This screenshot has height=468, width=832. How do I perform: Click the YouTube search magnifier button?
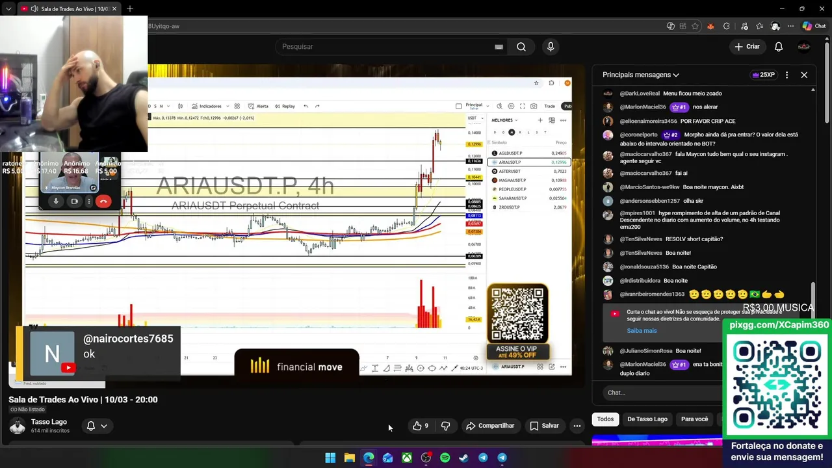click(x=521, y=47)
